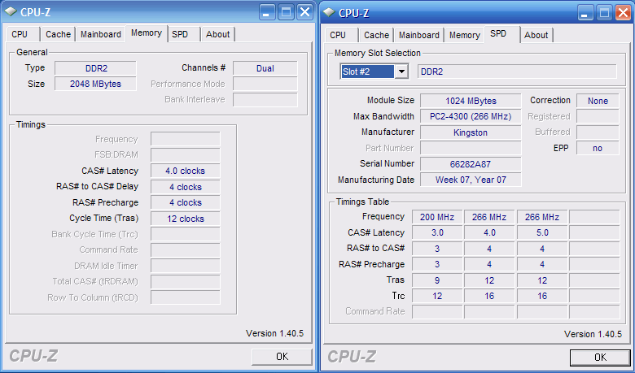Click the empty Bank Interleave field
This screenshot has height=373, width=635.
[x=265, y=100]
